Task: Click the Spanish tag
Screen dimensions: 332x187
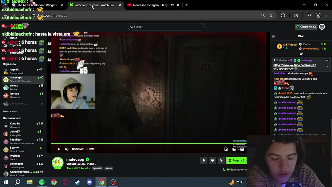Action: [x=97, y=168]
